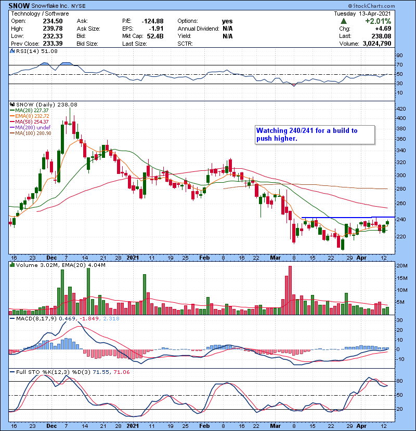Click the Volume value 3,024,790
This screenshot has width=416, height=431.
click(377, 44)
